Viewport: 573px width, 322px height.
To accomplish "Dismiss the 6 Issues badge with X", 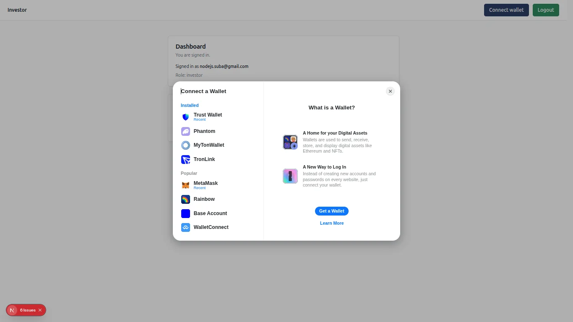I will [40, 310].
